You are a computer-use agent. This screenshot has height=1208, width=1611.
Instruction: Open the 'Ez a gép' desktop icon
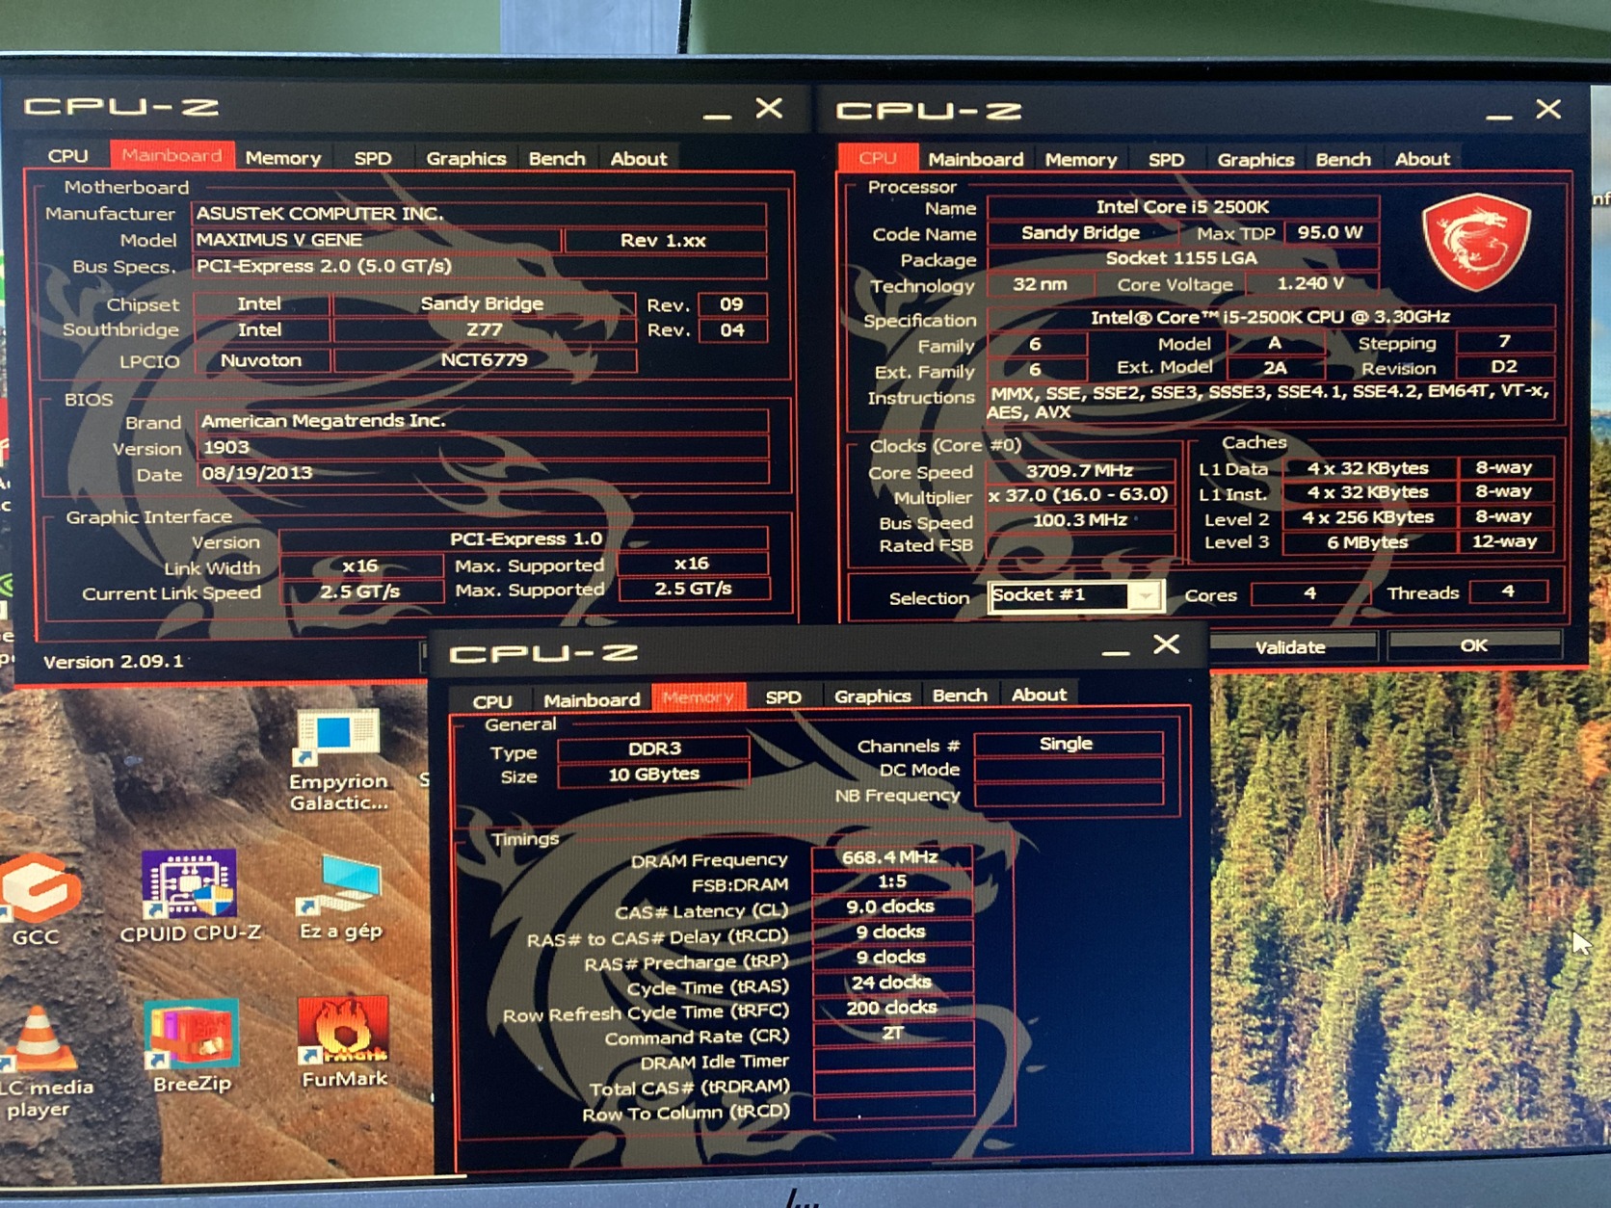(341, 895)
